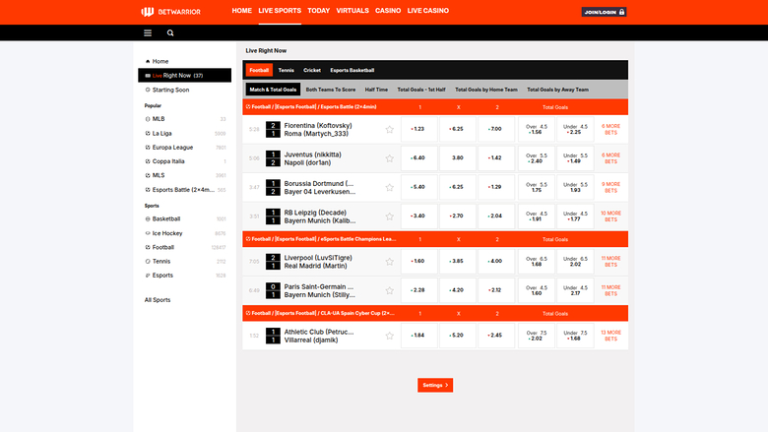Select Both Teams To Score market tab

click(331, 90)
